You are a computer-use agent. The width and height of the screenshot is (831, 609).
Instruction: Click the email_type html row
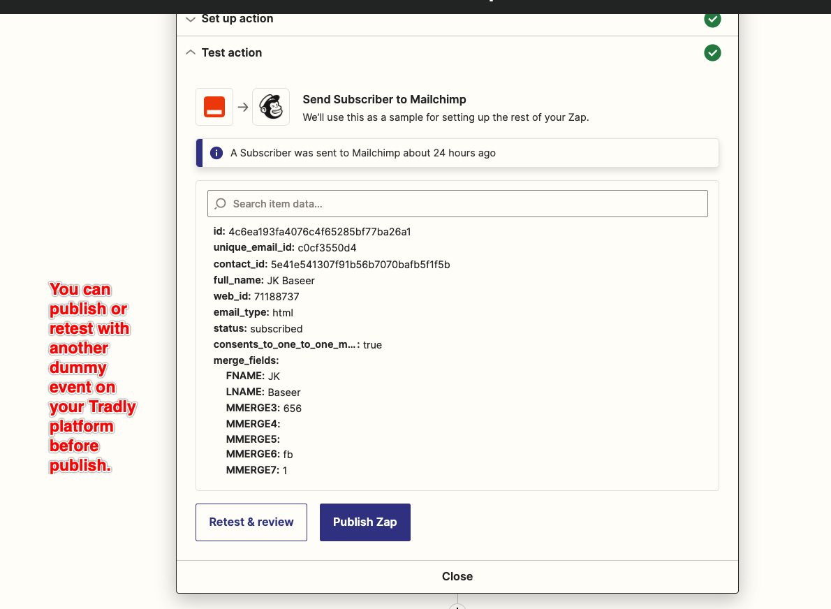point(253,313)
